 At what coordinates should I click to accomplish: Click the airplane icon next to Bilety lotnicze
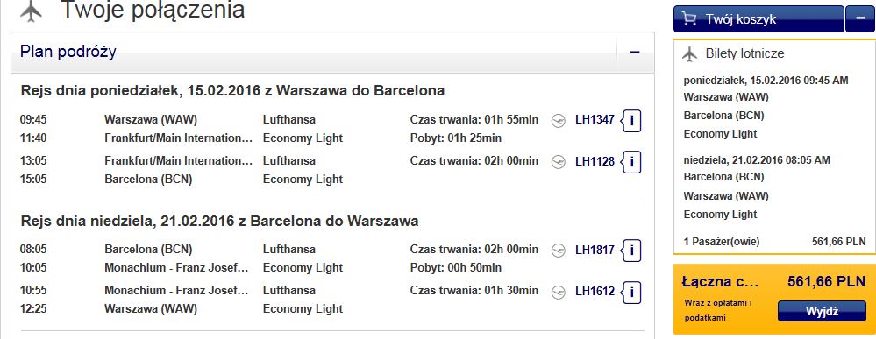pos(690,54)
